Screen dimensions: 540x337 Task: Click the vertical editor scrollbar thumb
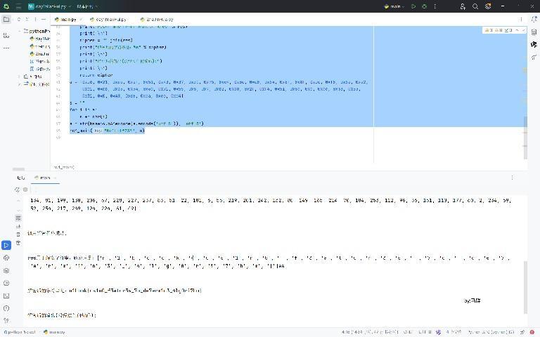pyautogui.click(x=525, y=138)
